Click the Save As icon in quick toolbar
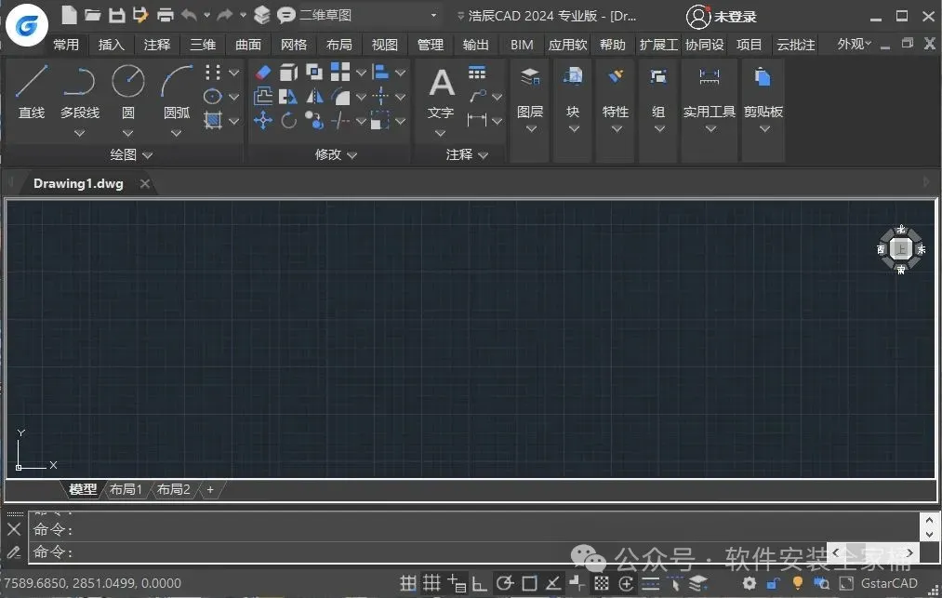This screenshot has height=598, width=942. 140,15
